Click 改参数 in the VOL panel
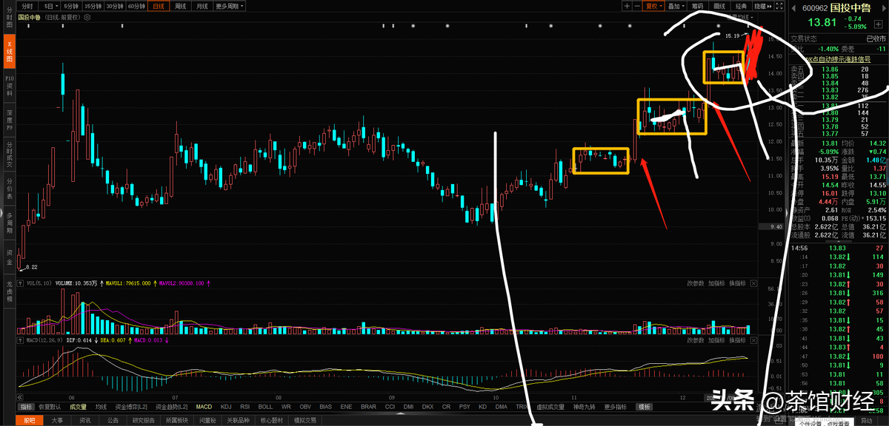This screenshot has width=889, height=426. tap(695, 283)
